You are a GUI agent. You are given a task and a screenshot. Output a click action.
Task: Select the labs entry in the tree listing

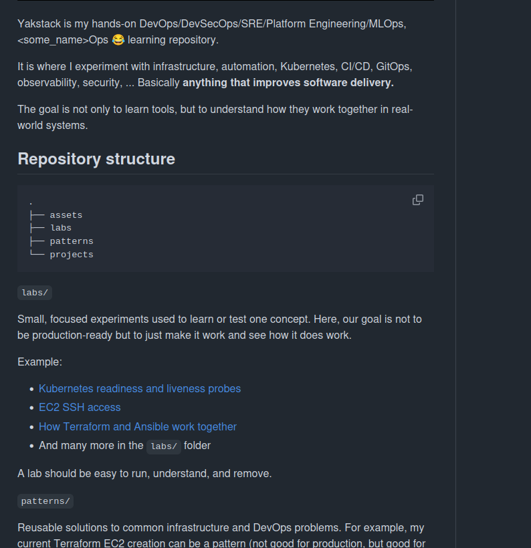(x=61, y=228)
